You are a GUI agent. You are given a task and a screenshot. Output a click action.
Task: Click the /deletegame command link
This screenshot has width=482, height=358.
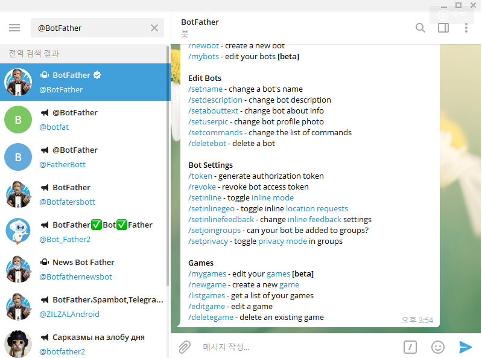(x=211, y=318)
